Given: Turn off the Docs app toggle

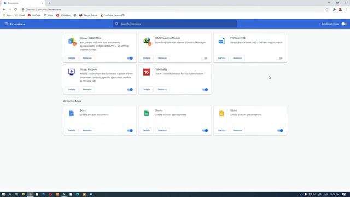Looking at the screenshot, I should click(130, 131).
